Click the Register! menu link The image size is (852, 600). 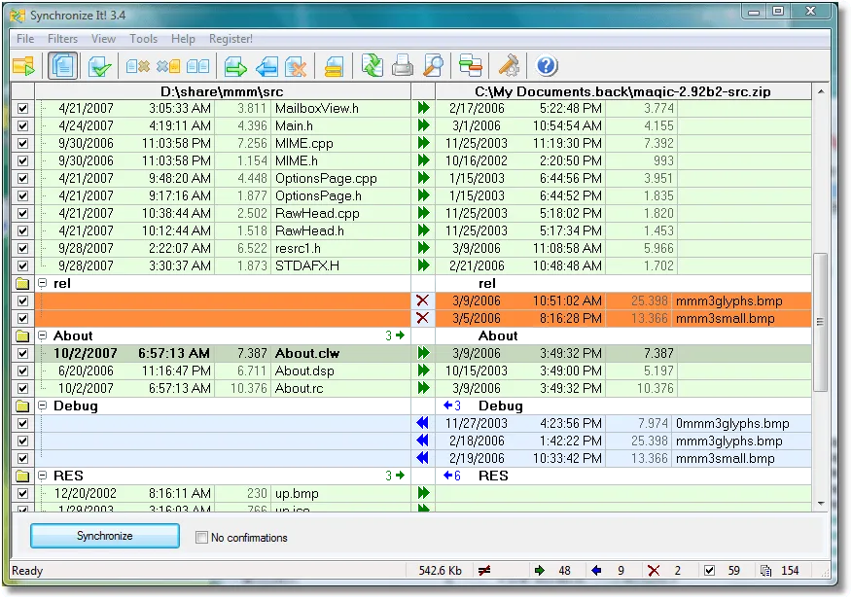(x=231, y=39)
